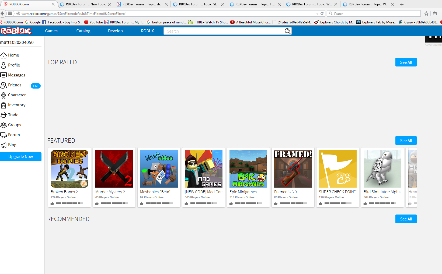Click See All for Recommended games
The height and width of the screenshot is (274, 442).
tap(406, 219)
